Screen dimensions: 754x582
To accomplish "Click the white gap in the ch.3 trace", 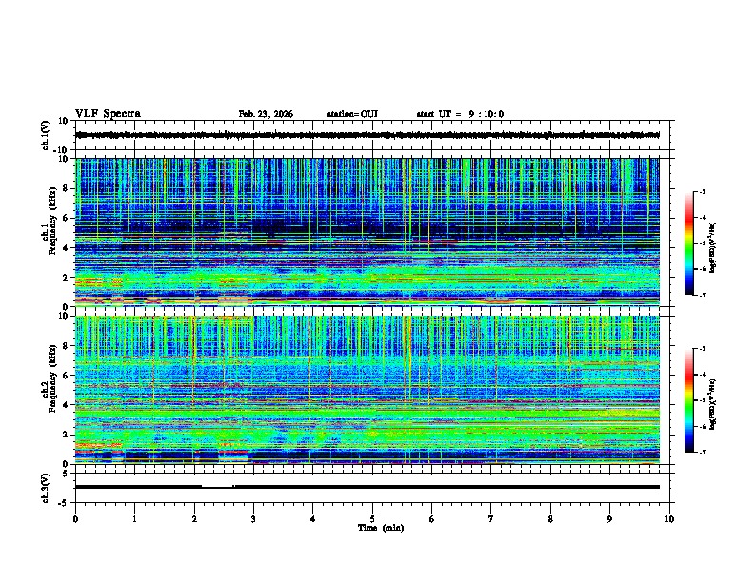I will (217, 487).
